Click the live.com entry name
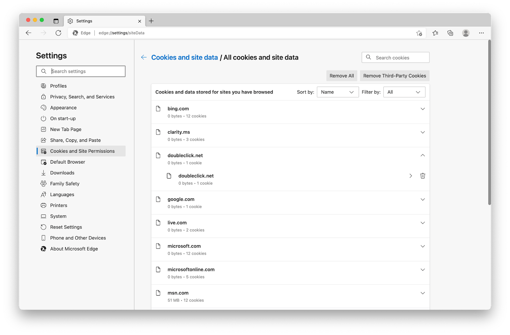Image resolution: width=510 pixels, height=335 pixels. pos(177,222)
